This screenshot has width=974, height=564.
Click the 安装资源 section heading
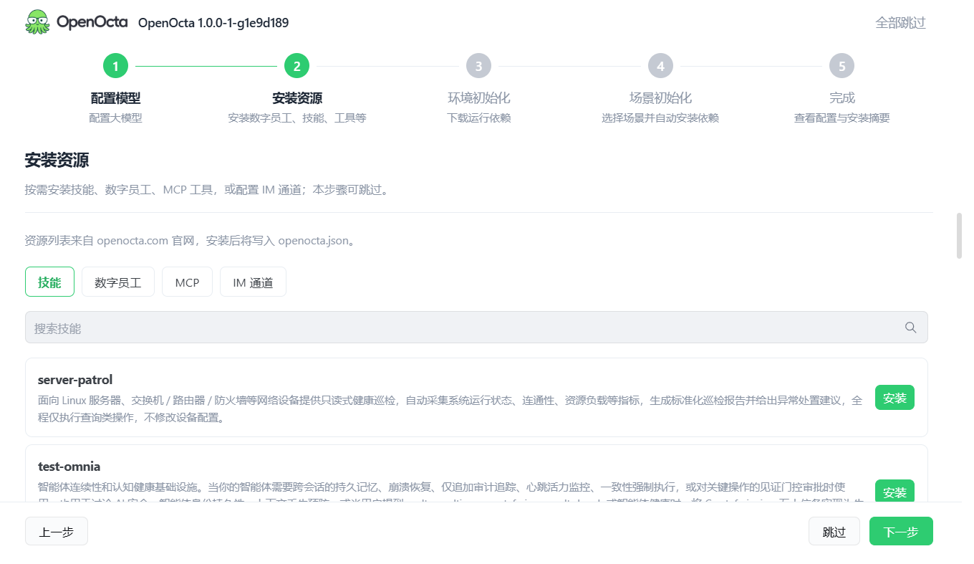(57, 160)
